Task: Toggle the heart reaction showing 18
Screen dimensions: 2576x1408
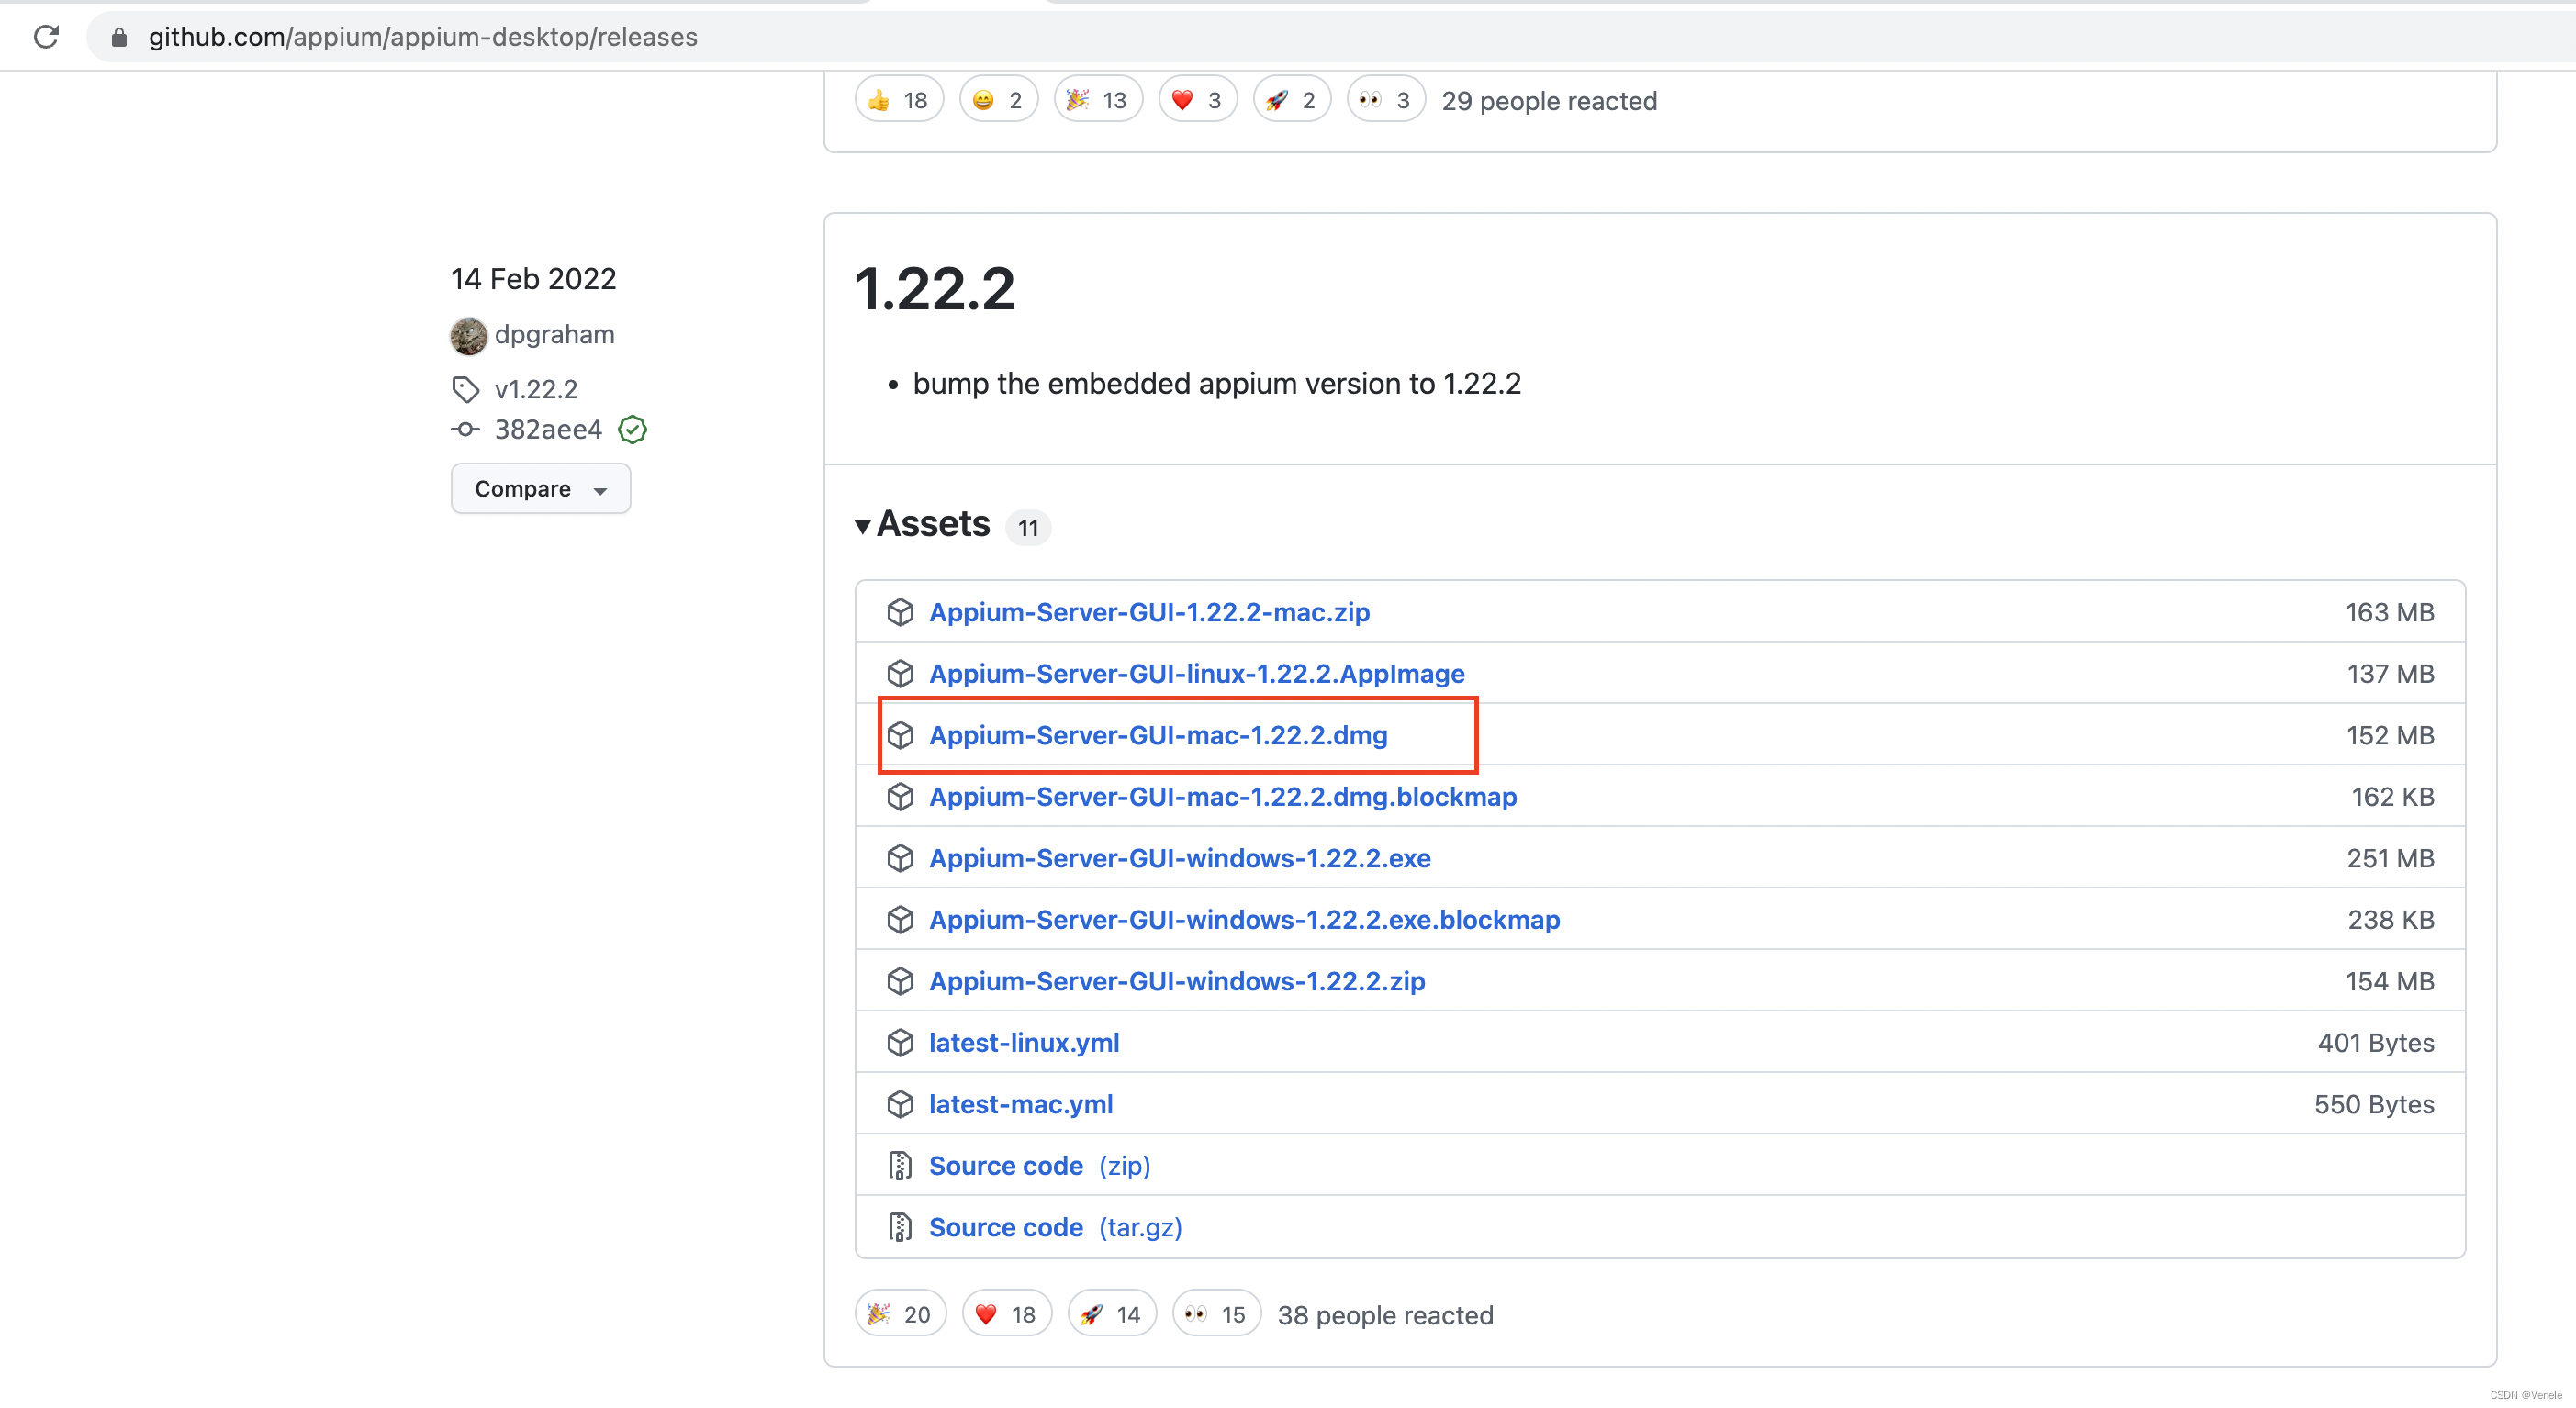Action: click(1006, 1314)
